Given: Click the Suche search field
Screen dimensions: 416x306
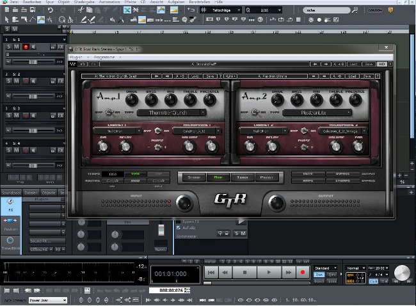Looking at the screenshot, I should point(326,10).
